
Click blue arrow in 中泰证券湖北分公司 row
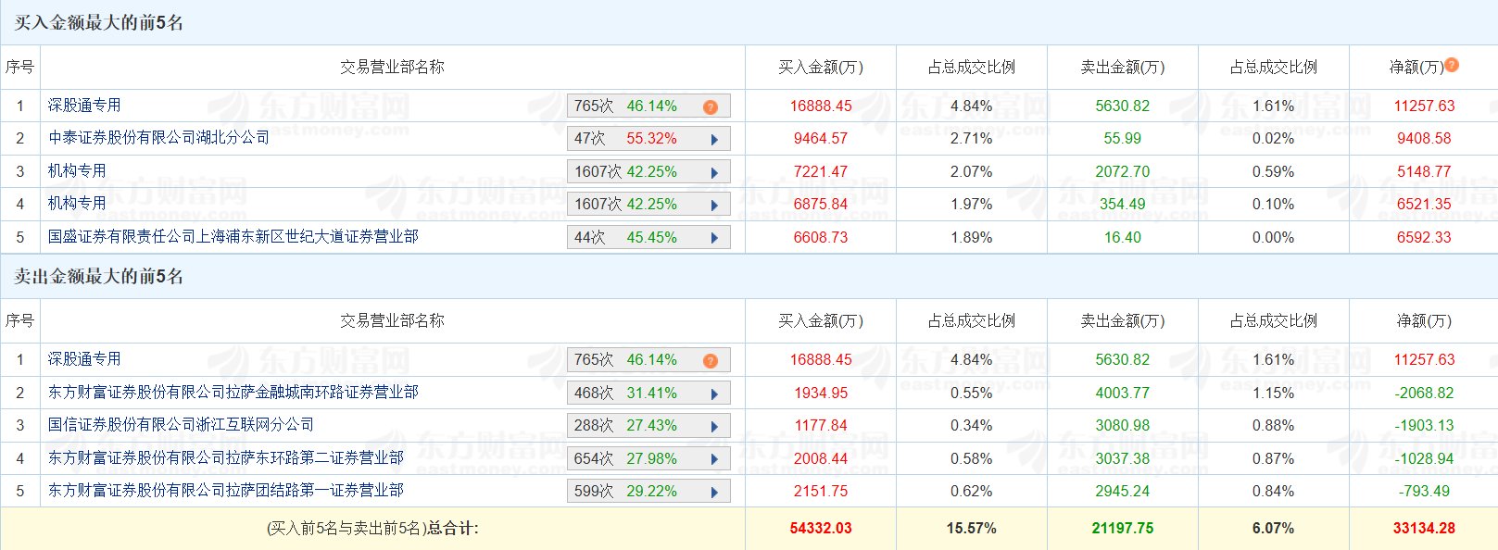coord(714,140)
